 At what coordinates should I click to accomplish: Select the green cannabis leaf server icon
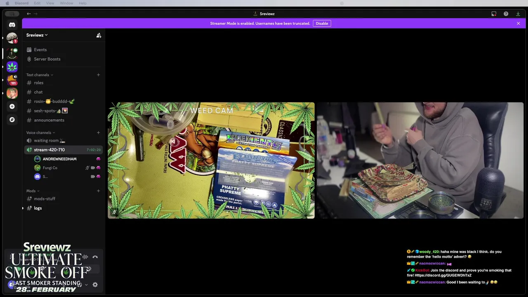pos(12,66)
